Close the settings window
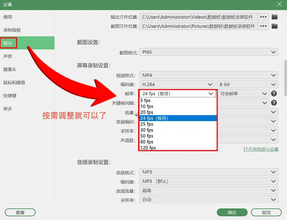 tap(279, 4)
